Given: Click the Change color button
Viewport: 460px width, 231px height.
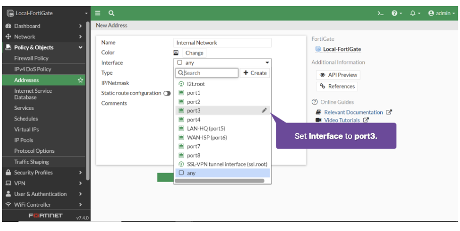Looking at the screenshot, I should tap(194, 53).
